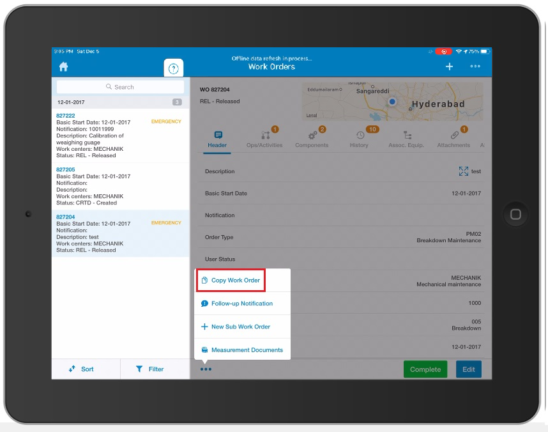Screen dimensions: 548x432
Task: Open Measurement Documents from the menu
Action: tap(248, 350)
